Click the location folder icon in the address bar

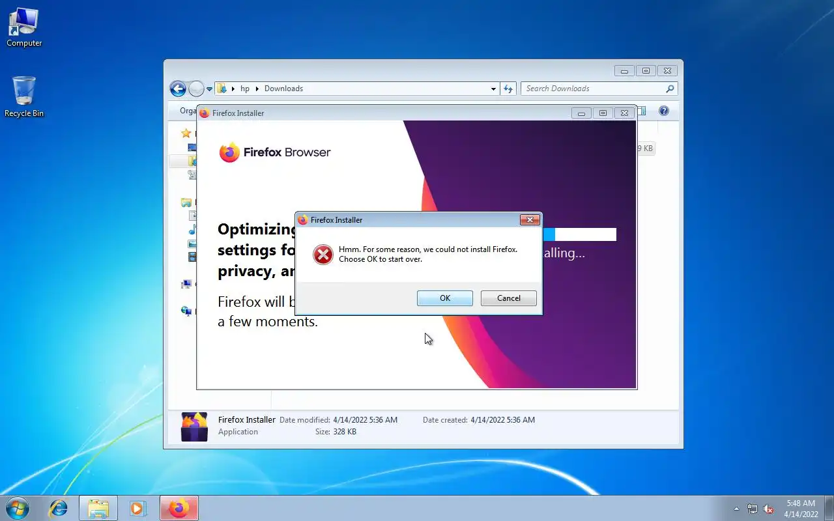tap(222, 89)
